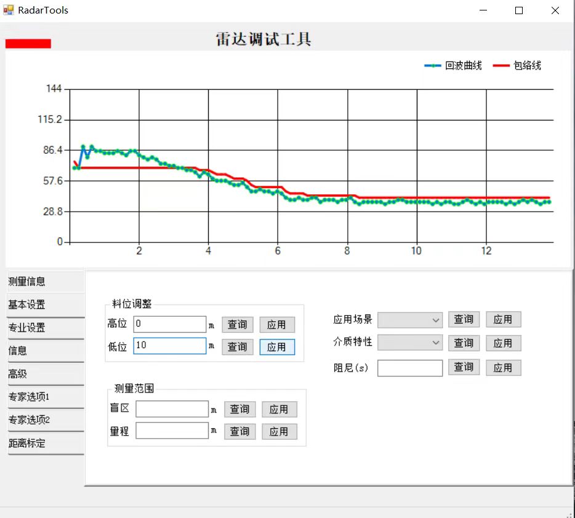
Task: Click the red status indicator bar
Action: 28,43
